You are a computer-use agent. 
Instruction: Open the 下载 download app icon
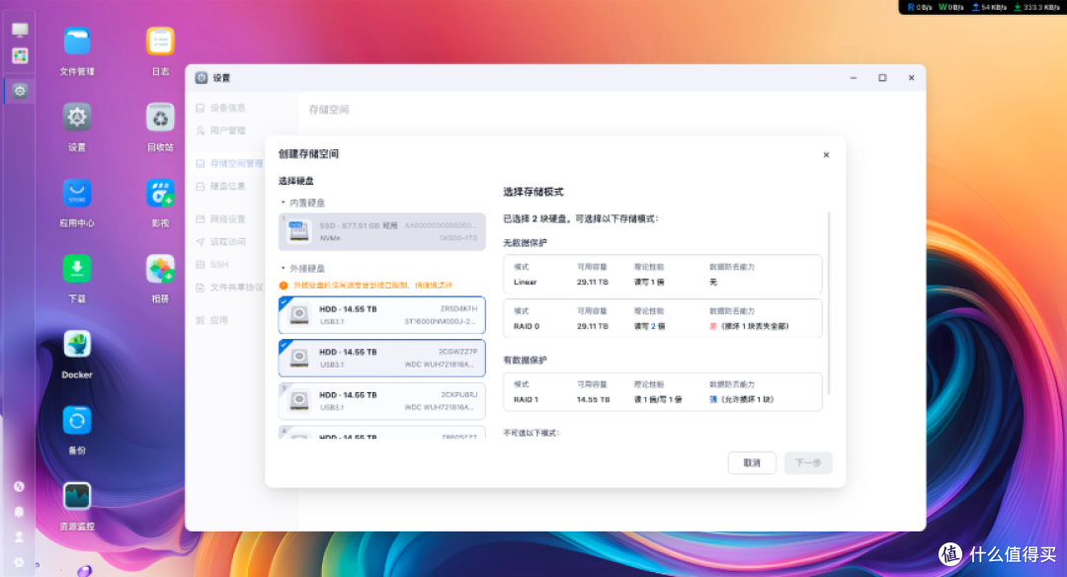[77, 270]
